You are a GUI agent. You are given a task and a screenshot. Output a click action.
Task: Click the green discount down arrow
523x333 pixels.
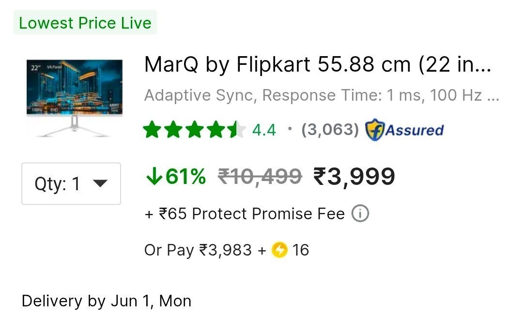coord(154,176)
